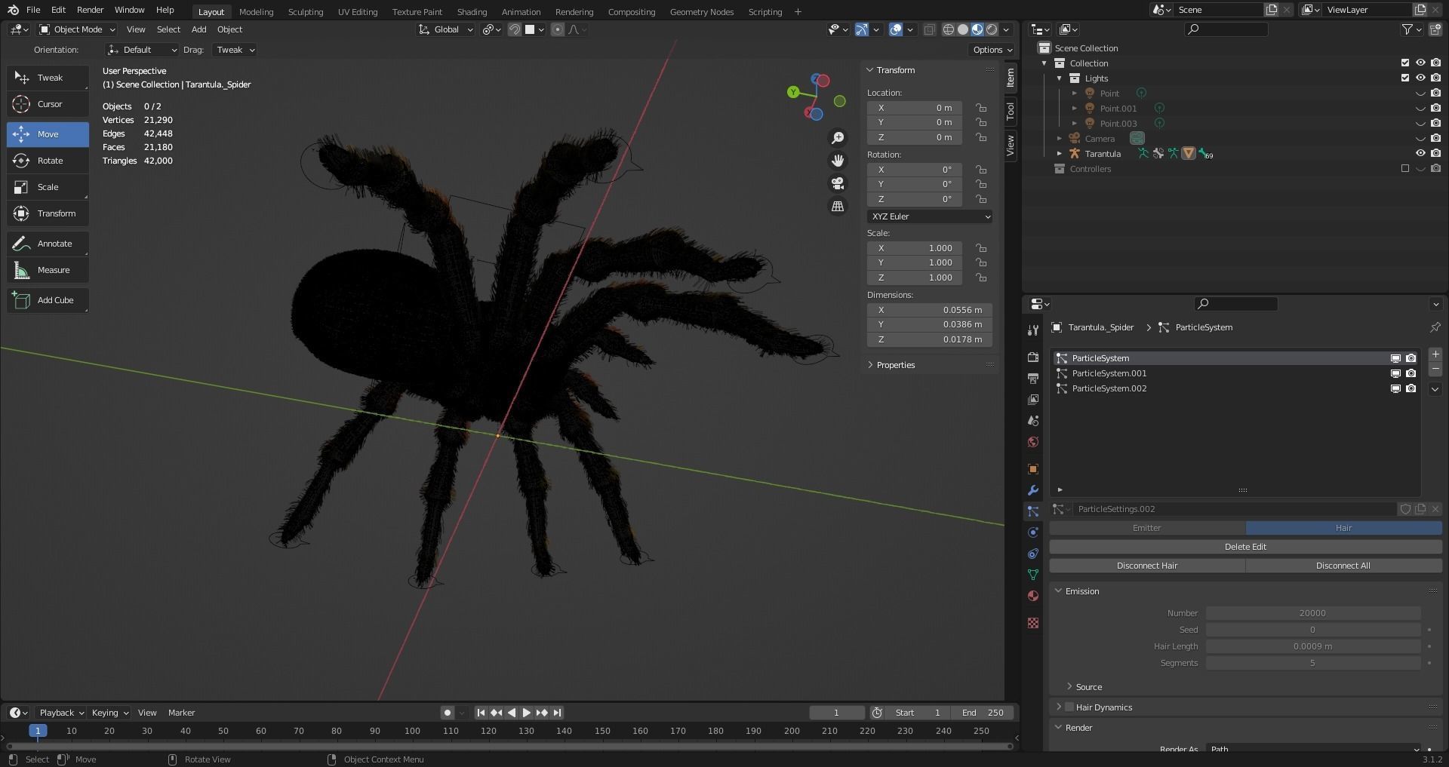The width and height of the screenshot is (1449, 767).
Task: Switch particle type to Emitter
Action: coord(1147,528)
